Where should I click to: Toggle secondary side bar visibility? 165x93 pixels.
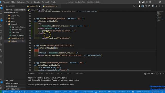(145, 2)
